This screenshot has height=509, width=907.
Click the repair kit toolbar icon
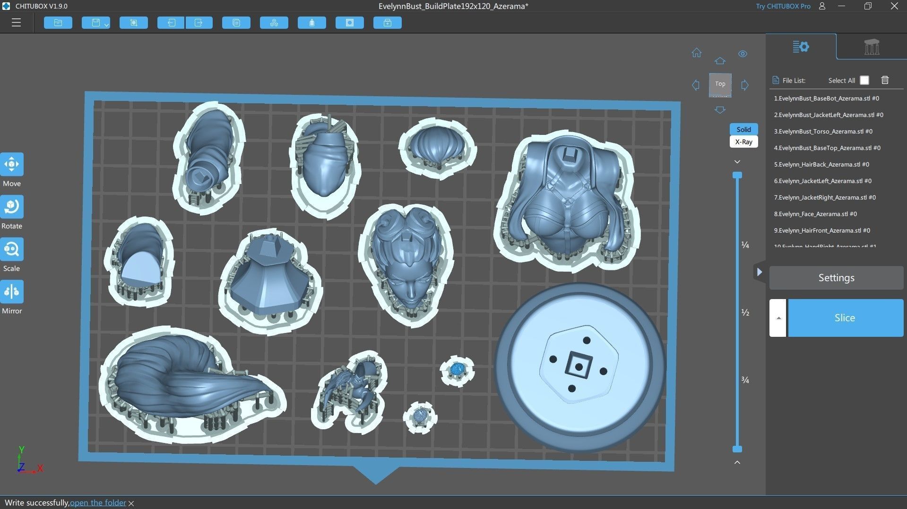388,23
